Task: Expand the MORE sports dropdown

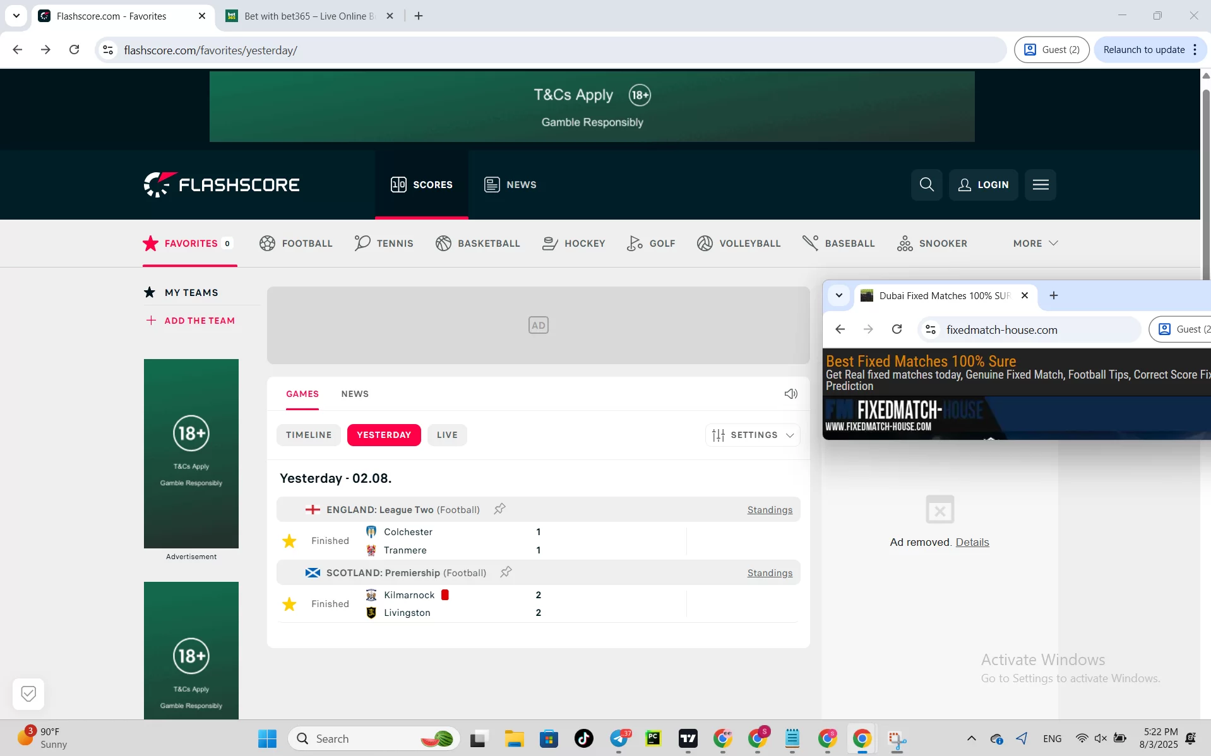Action: (1034, 244)
